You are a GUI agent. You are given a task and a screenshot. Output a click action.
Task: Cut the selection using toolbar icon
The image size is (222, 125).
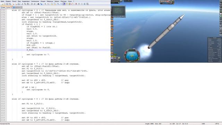22,4
